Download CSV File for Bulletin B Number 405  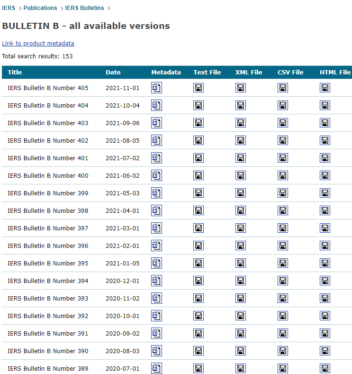(283, 88)
